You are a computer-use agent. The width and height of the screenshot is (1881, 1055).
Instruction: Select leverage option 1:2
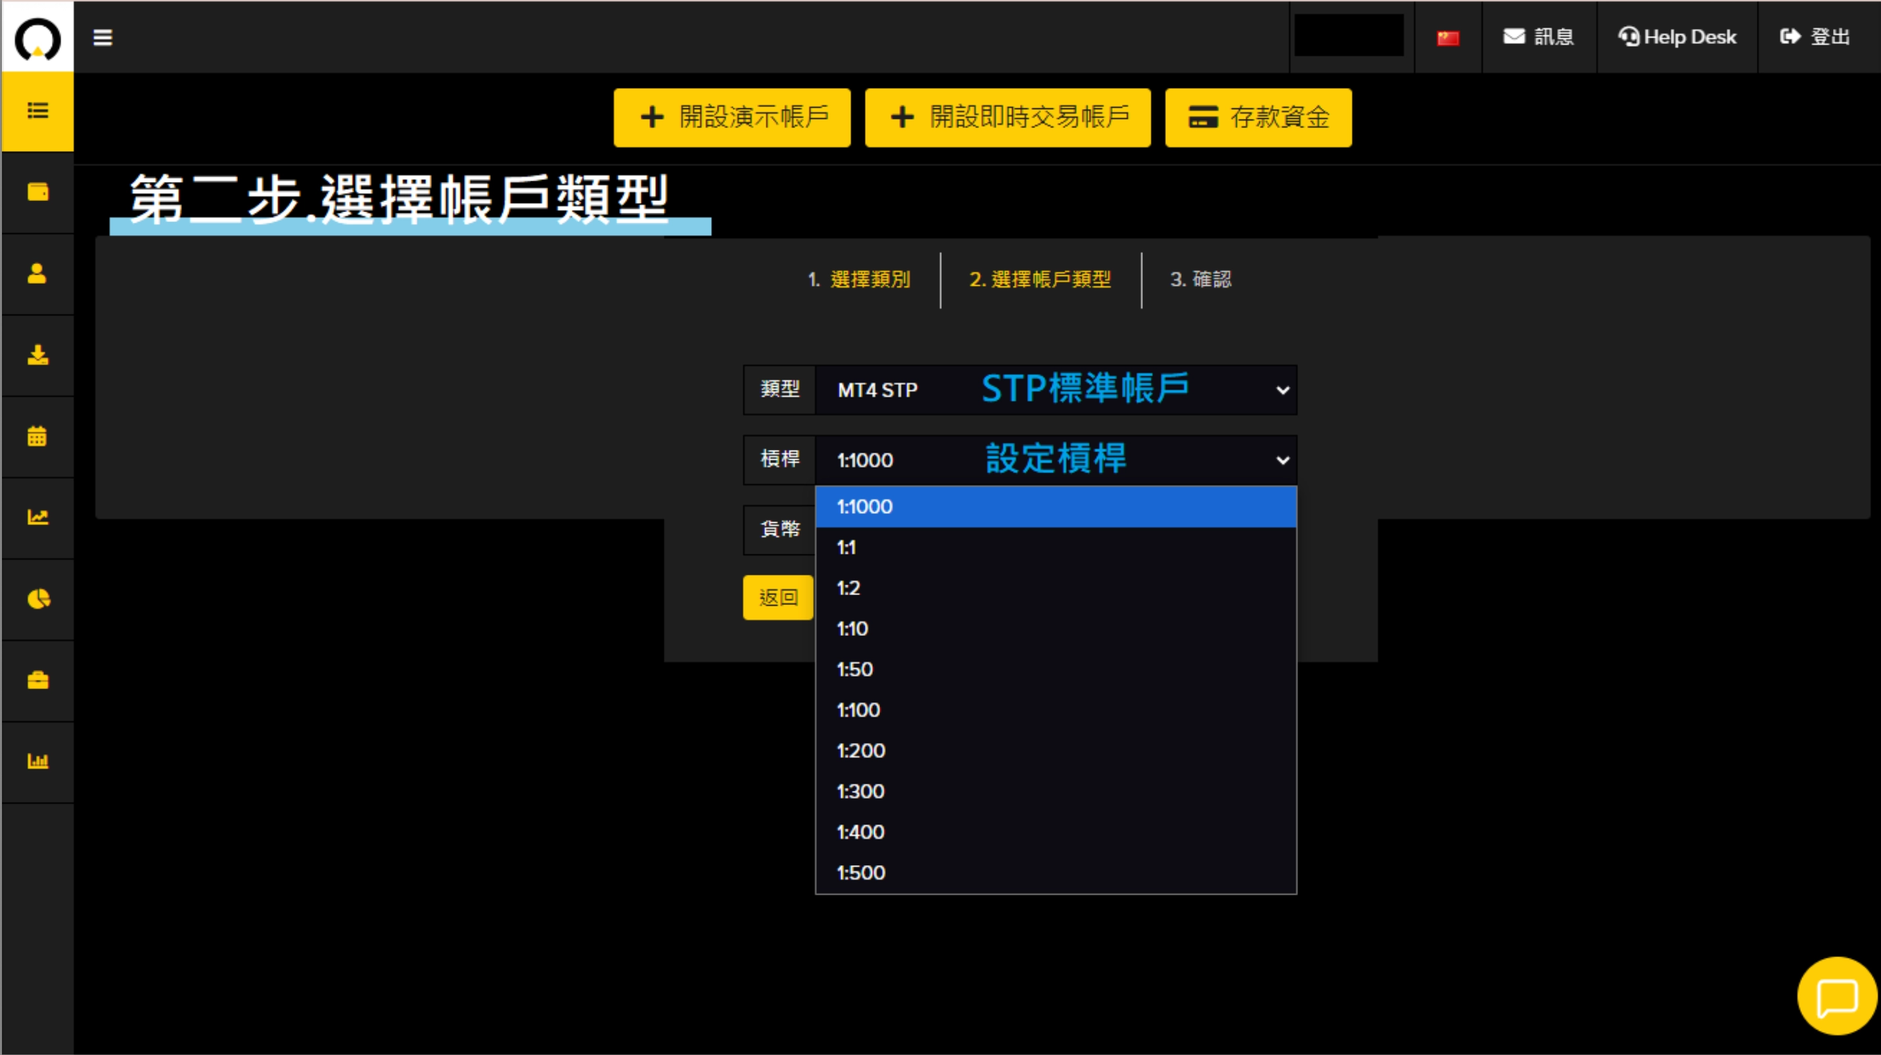(x=1056, y=588)
